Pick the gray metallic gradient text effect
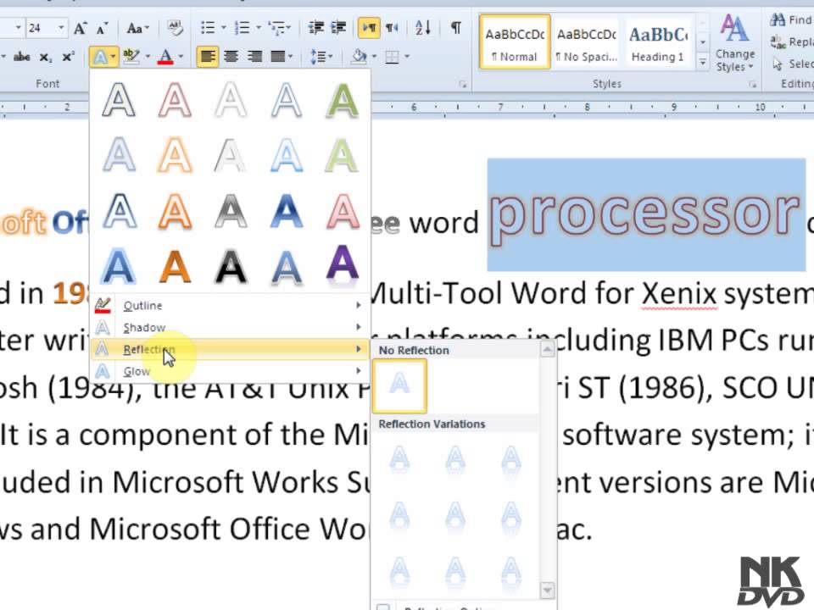The height and width of the screenshot is (610, 814). [231, 211]
